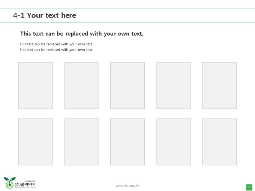Click the green page number 17 badge
Screen dimensions: 255x191
pyautogui.click(x=249, y=187)
